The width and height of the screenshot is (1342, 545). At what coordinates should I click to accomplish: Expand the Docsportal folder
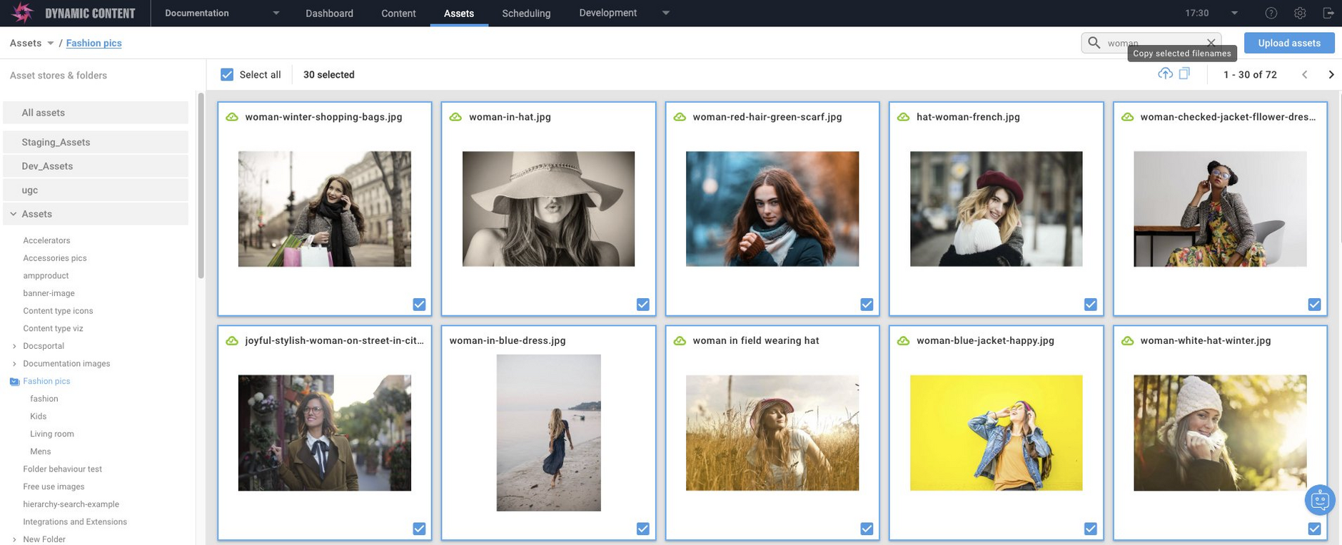point(14,346)
